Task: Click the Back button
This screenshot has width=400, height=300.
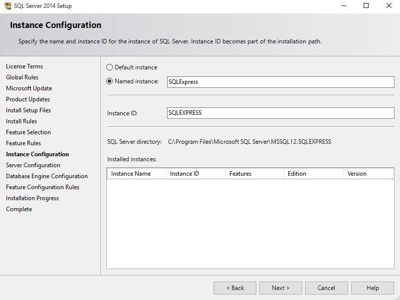Action: [x=235, y=288]
